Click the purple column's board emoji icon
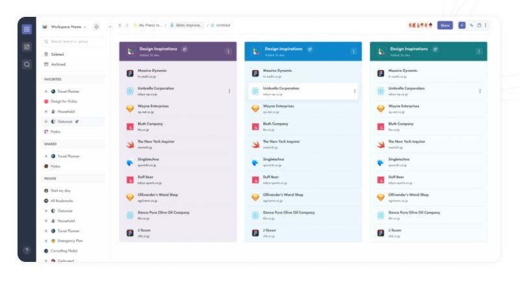Screen dimensions: 521x282 pos(131,51)
